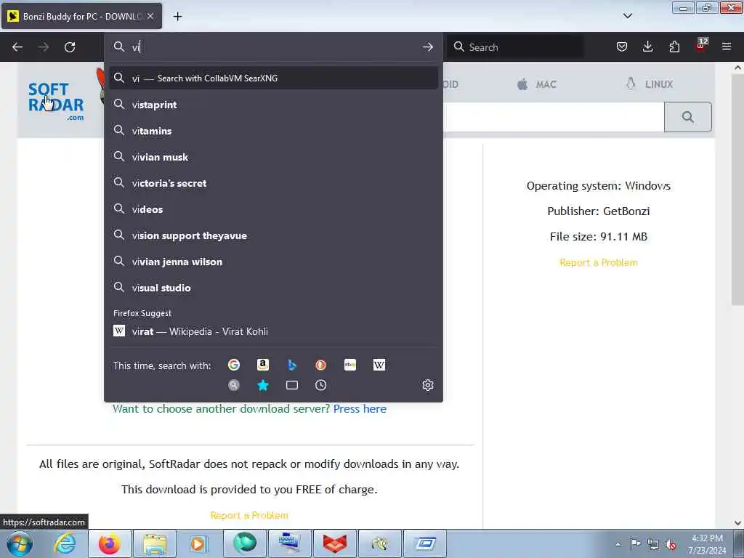Viewport: 744px width, 558px height.
Task: Go back using the browser back arrow
Action: click(17, 47)
